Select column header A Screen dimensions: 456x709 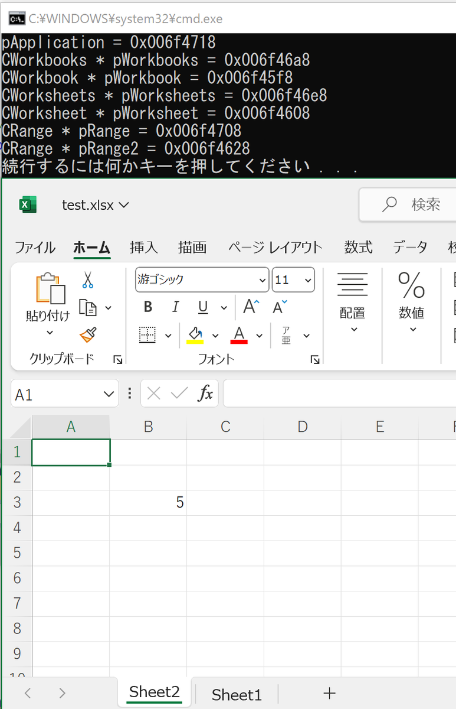71,427
